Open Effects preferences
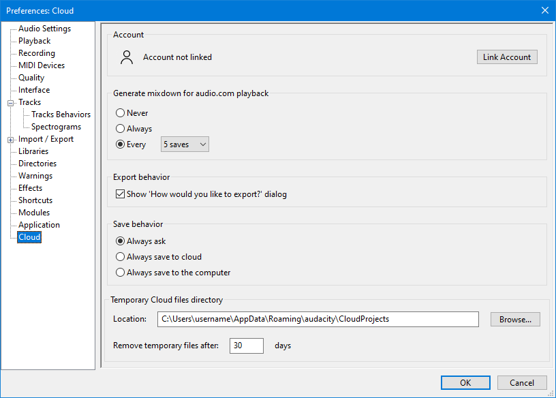This screenshot has width=556, height=398. (30, 188)
